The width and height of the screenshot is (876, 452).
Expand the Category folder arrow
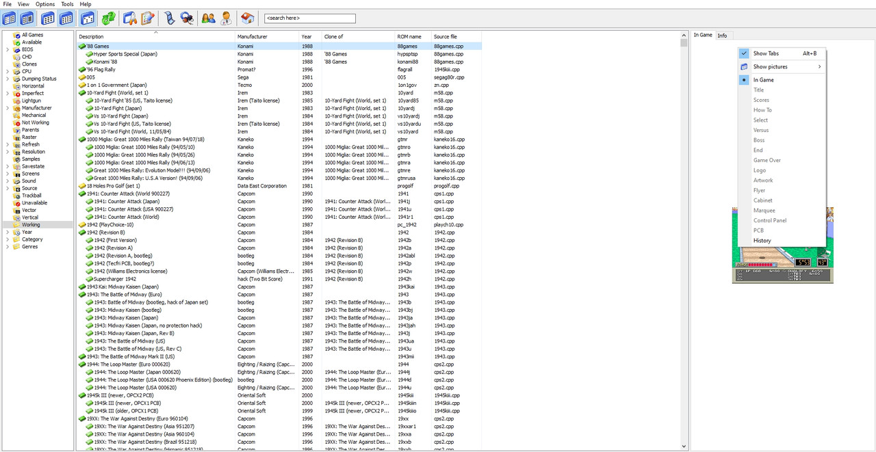(8, 239)
